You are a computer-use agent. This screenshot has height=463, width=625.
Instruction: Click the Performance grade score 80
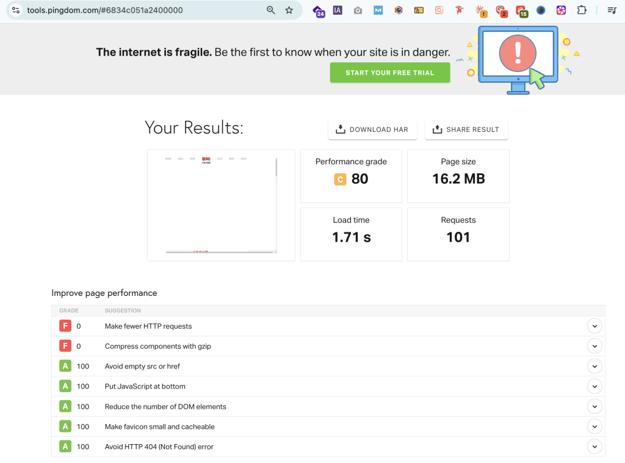coord(359,179)
